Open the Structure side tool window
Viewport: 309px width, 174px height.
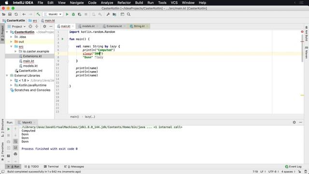click(2, 128)
